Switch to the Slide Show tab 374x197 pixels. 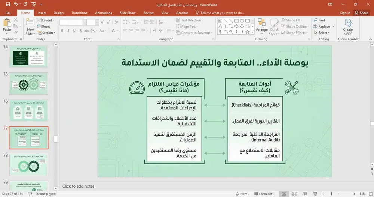(x=128, y=13)
